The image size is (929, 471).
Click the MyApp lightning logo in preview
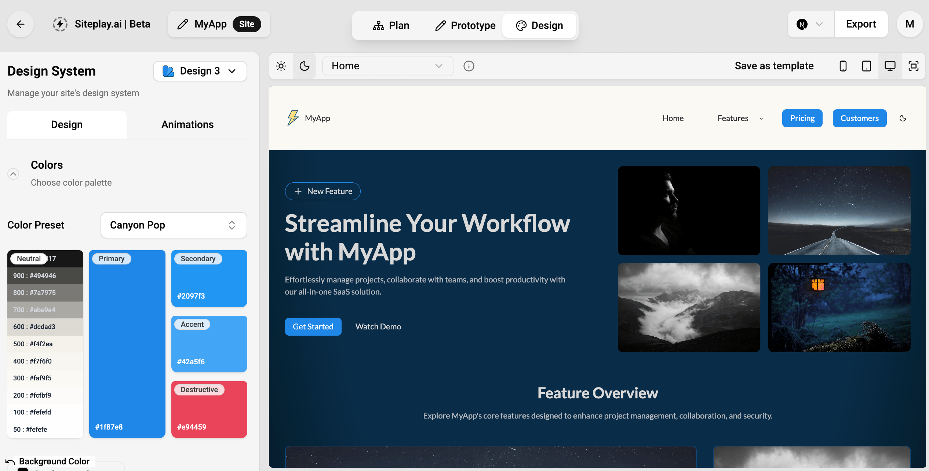(293, 118)
